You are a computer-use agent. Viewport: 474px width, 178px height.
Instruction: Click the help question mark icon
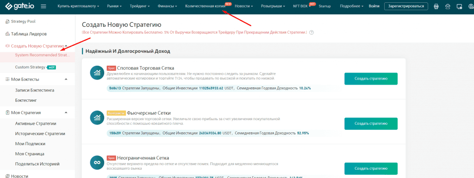coord(312,32)
